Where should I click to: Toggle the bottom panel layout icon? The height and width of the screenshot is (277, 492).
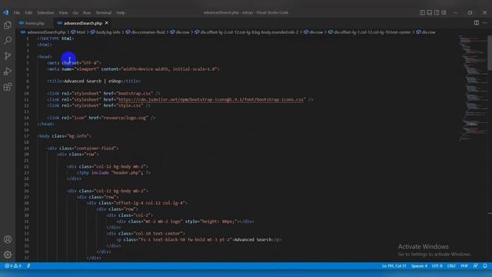(x=430, y=12)
